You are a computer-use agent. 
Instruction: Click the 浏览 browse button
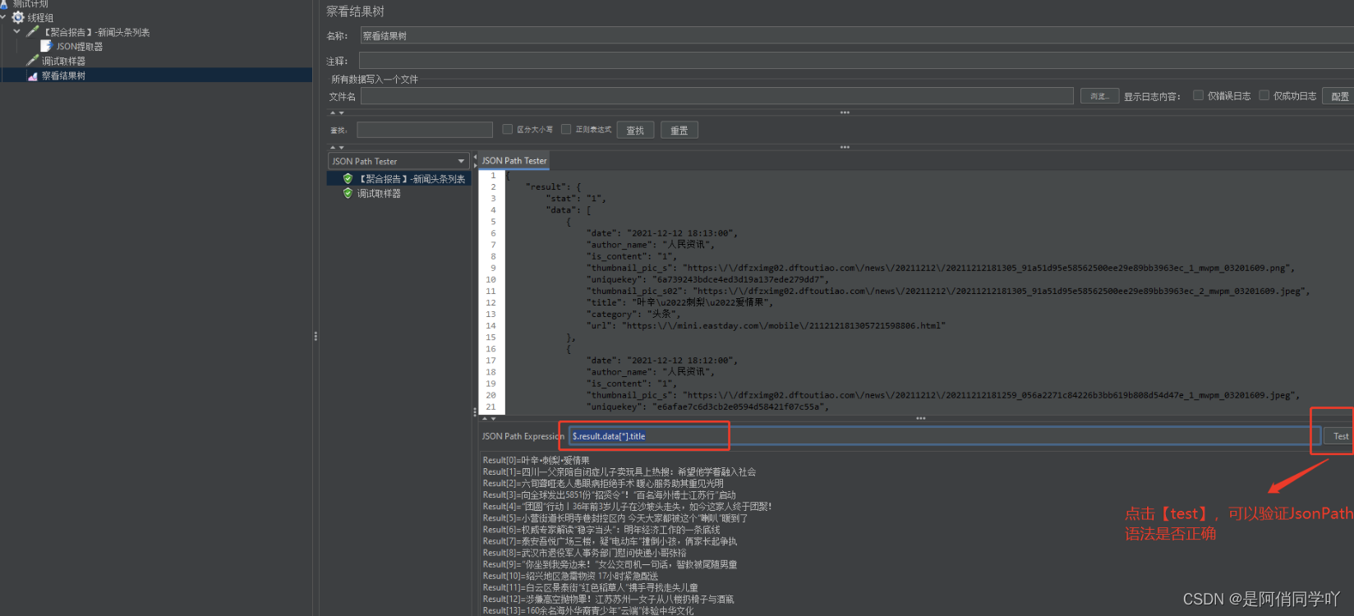(x=1099, y=96)
